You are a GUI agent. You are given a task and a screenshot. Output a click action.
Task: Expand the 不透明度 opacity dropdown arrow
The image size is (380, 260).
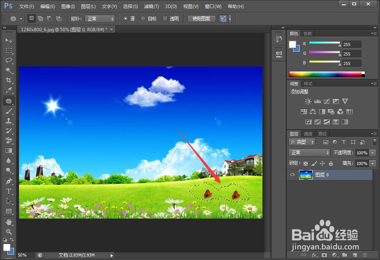click(373, 153)
